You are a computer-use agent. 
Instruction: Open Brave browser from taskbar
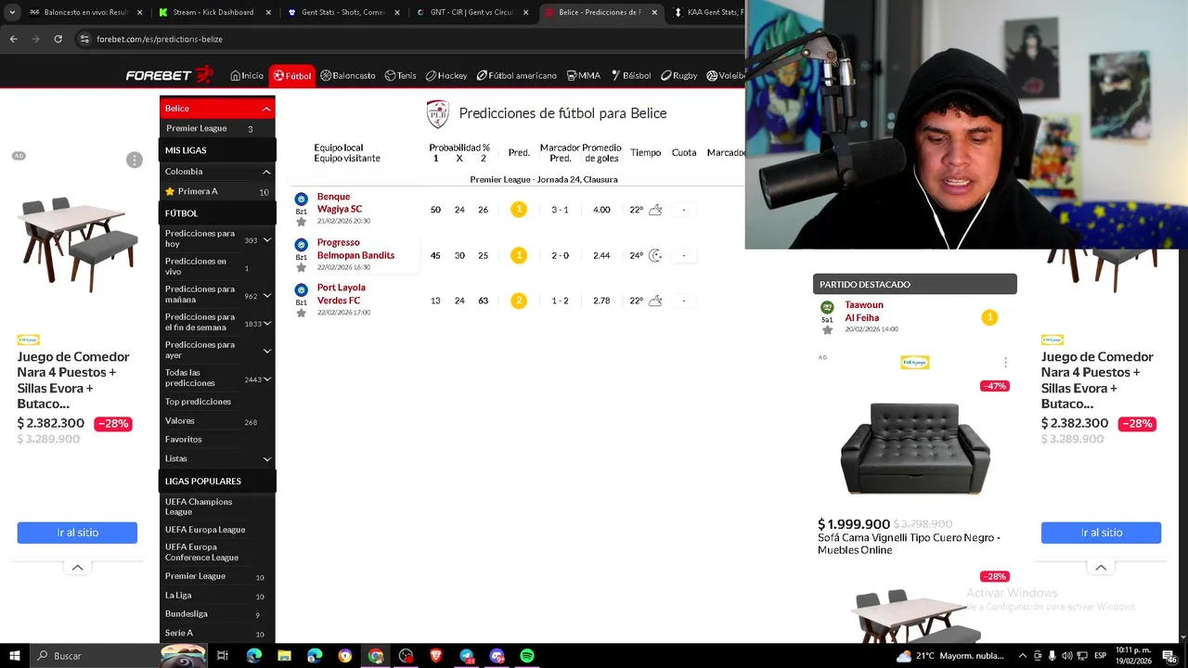point(436,656)
